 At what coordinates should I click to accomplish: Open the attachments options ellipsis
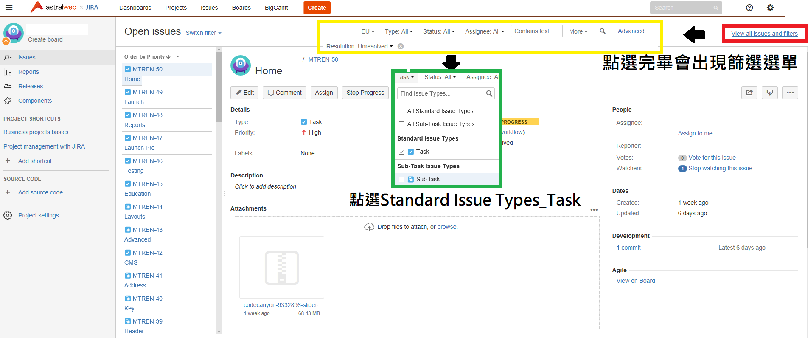pyautogui.click(x=594, y=210)
